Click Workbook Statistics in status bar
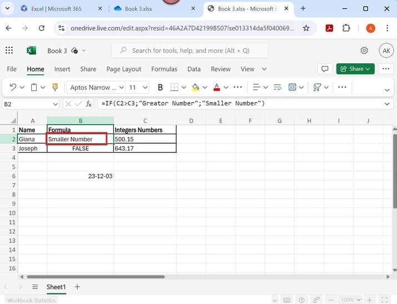The width and height of the screenshot is (397, 304). point(31,300)
